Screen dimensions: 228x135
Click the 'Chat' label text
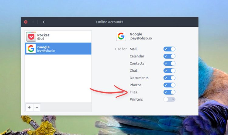coord(133,71)
